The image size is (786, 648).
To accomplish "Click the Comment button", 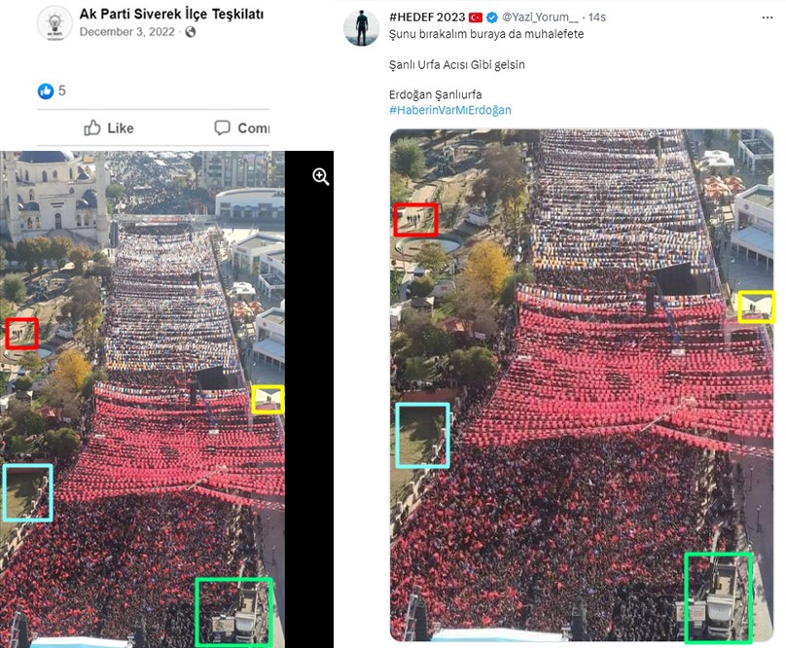I will pyautogui.click(x=241, y=127).
